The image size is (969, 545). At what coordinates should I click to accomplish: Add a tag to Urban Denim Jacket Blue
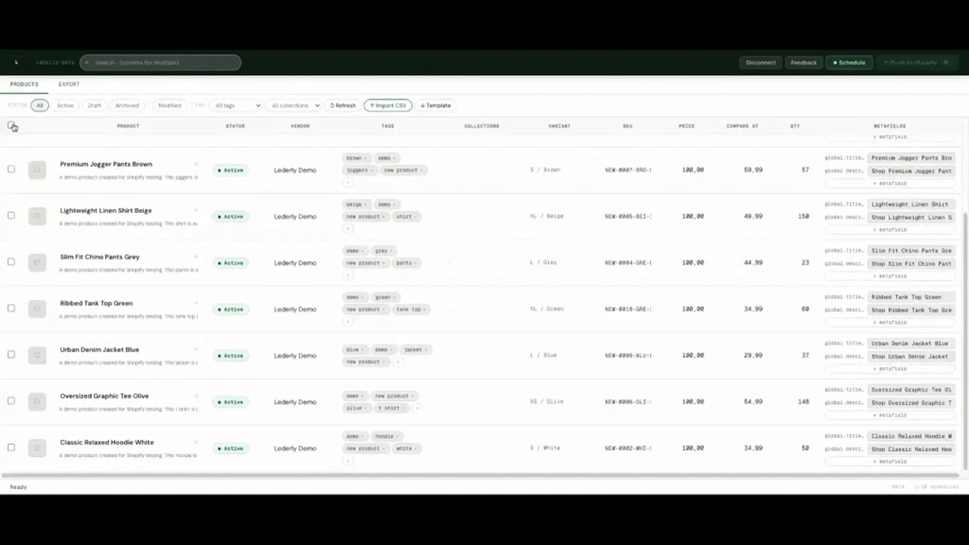point(398,362)
